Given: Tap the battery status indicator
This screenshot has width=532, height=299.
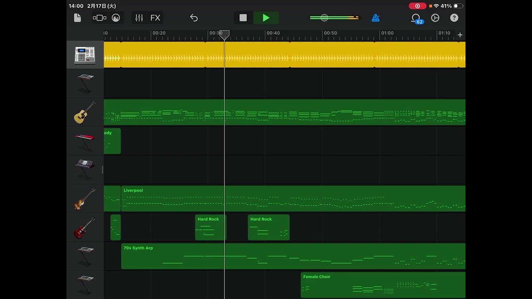Looking at the screenshot, I should pyautogui.click(x=458, y=6).
